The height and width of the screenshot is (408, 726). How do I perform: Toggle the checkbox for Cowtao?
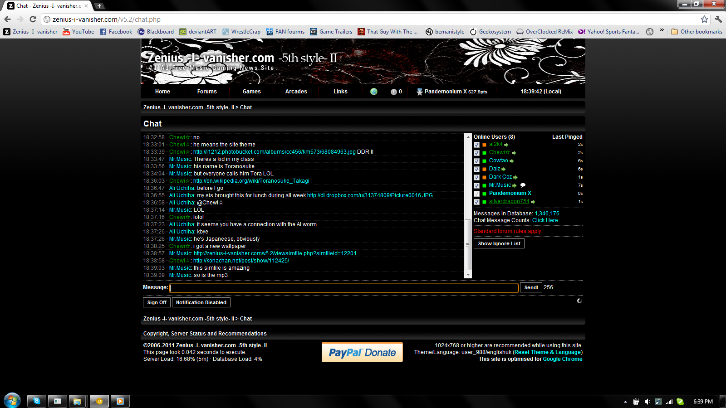pos(477,161)
